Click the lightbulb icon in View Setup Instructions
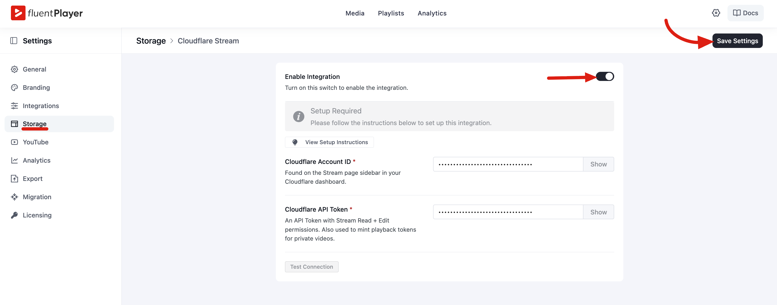 [295, 142]
